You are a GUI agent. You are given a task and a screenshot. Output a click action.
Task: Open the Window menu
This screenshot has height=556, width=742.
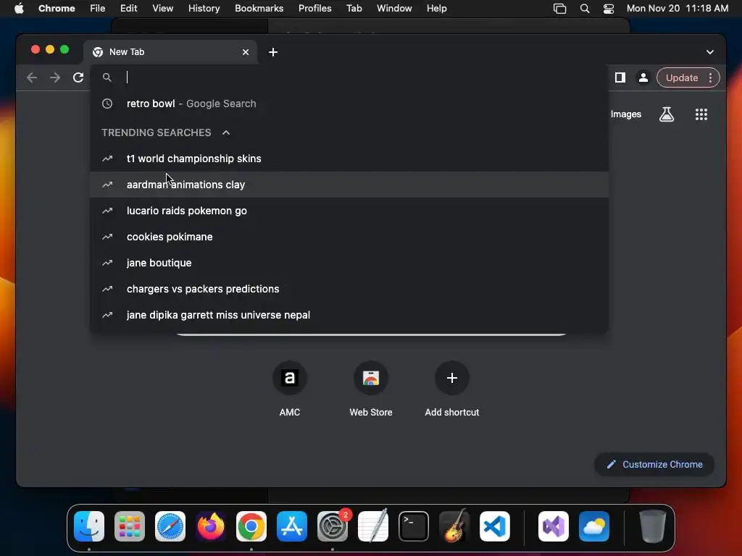(394, 9)
